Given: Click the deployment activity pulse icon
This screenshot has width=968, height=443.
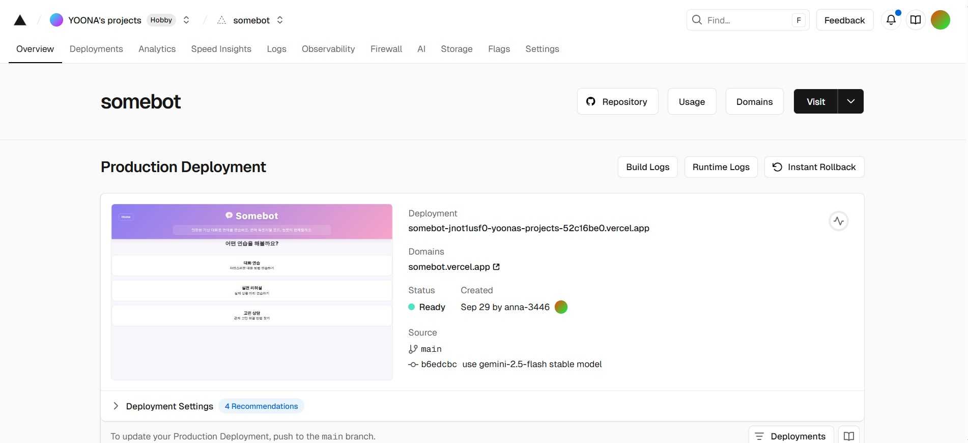Looking at the screenshot, I should 838,221.
